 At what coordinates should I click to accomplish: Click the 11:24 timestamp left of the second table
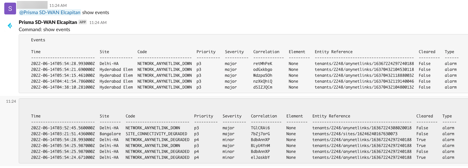coord(11,102)
